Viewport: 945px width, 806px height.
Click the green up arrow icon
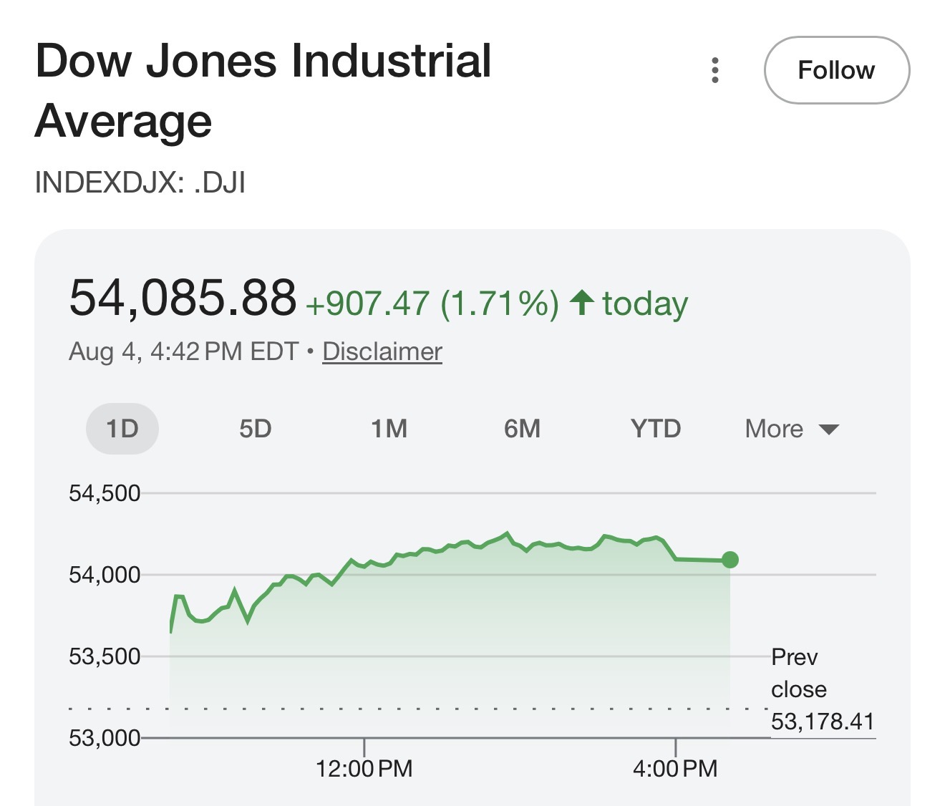pos(582,303)
